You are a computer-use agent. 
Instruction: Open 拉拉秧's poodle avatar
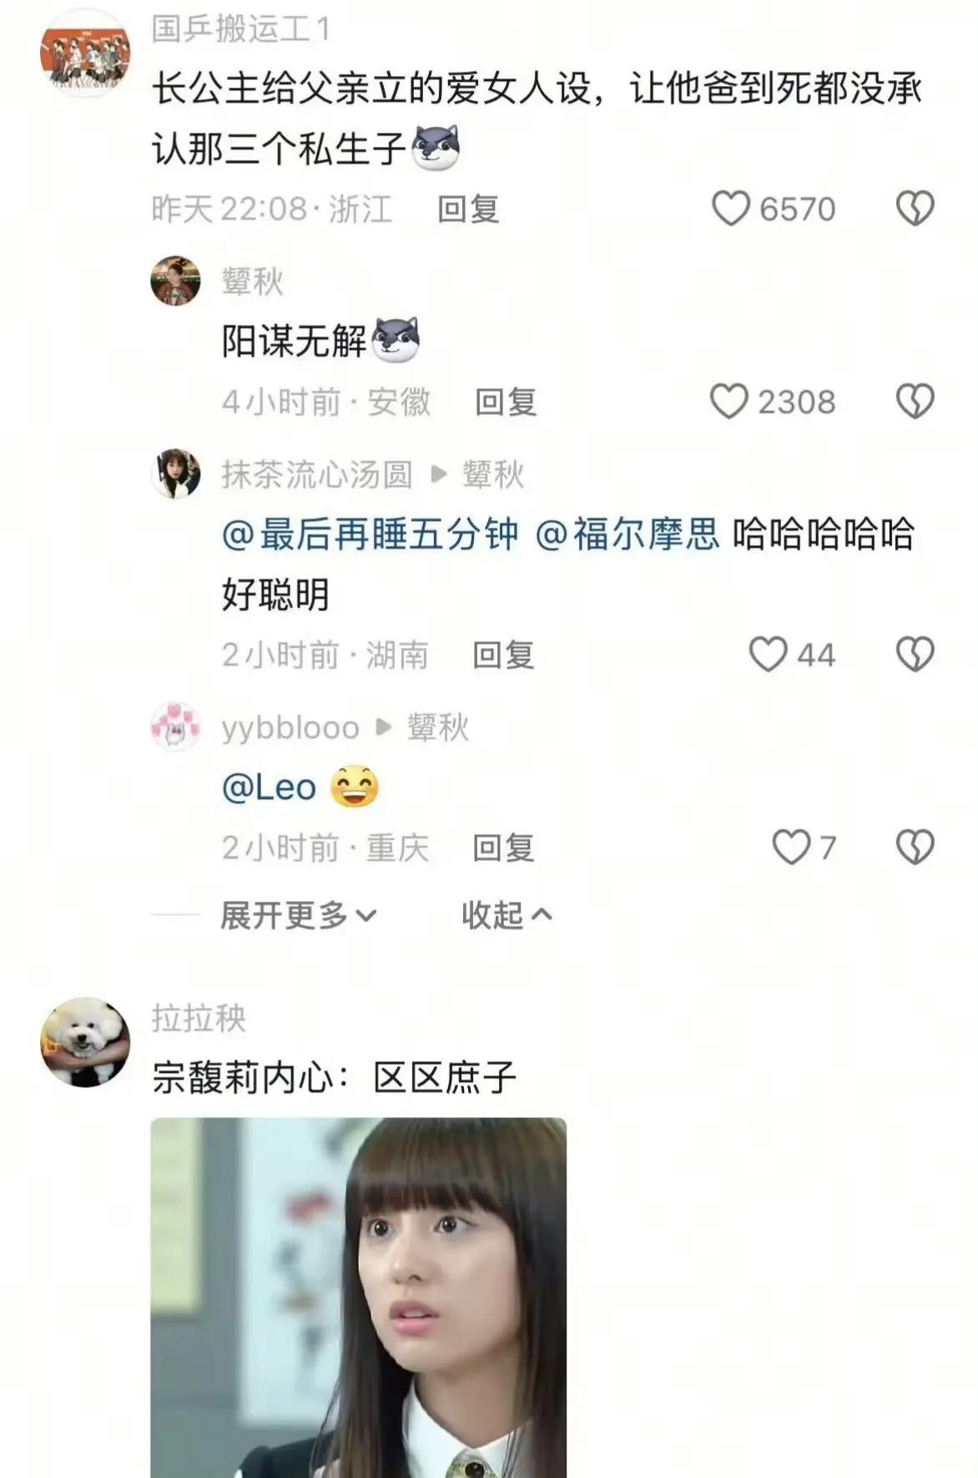(x=85, y=1041)
